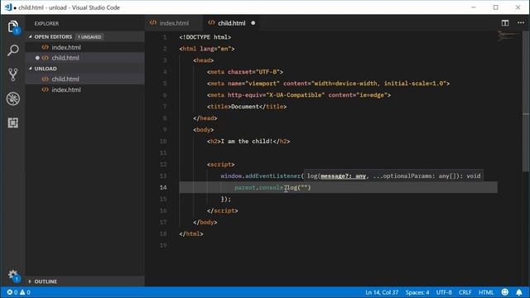Open child.html in UNLOAD folder
This screenshot has width=530, height=298.
click(x=84, y=79)
